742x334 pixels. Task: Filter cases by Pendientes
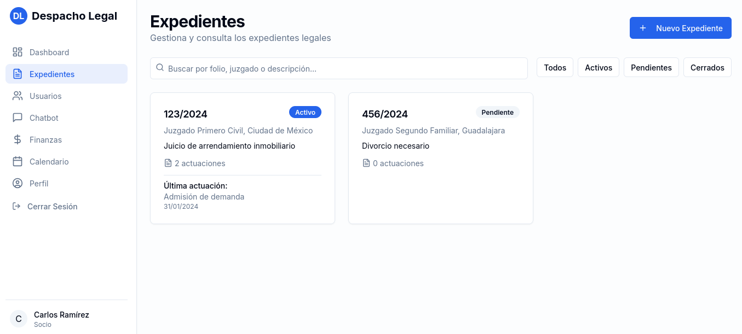coord(651,67)
